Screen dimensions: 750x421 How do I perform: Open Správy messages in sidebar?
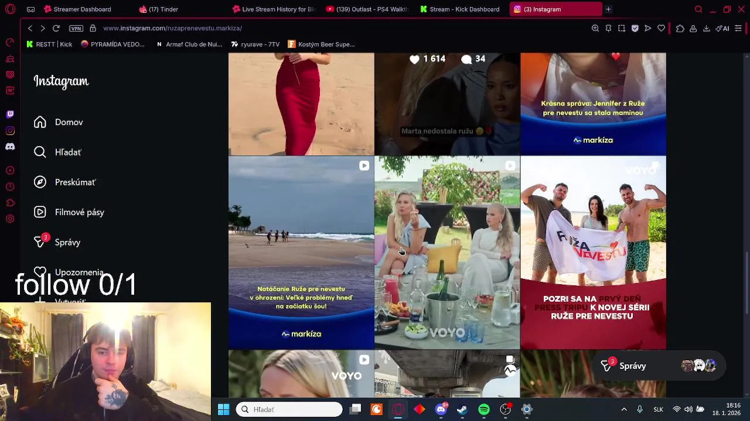(x=57, y=242)
